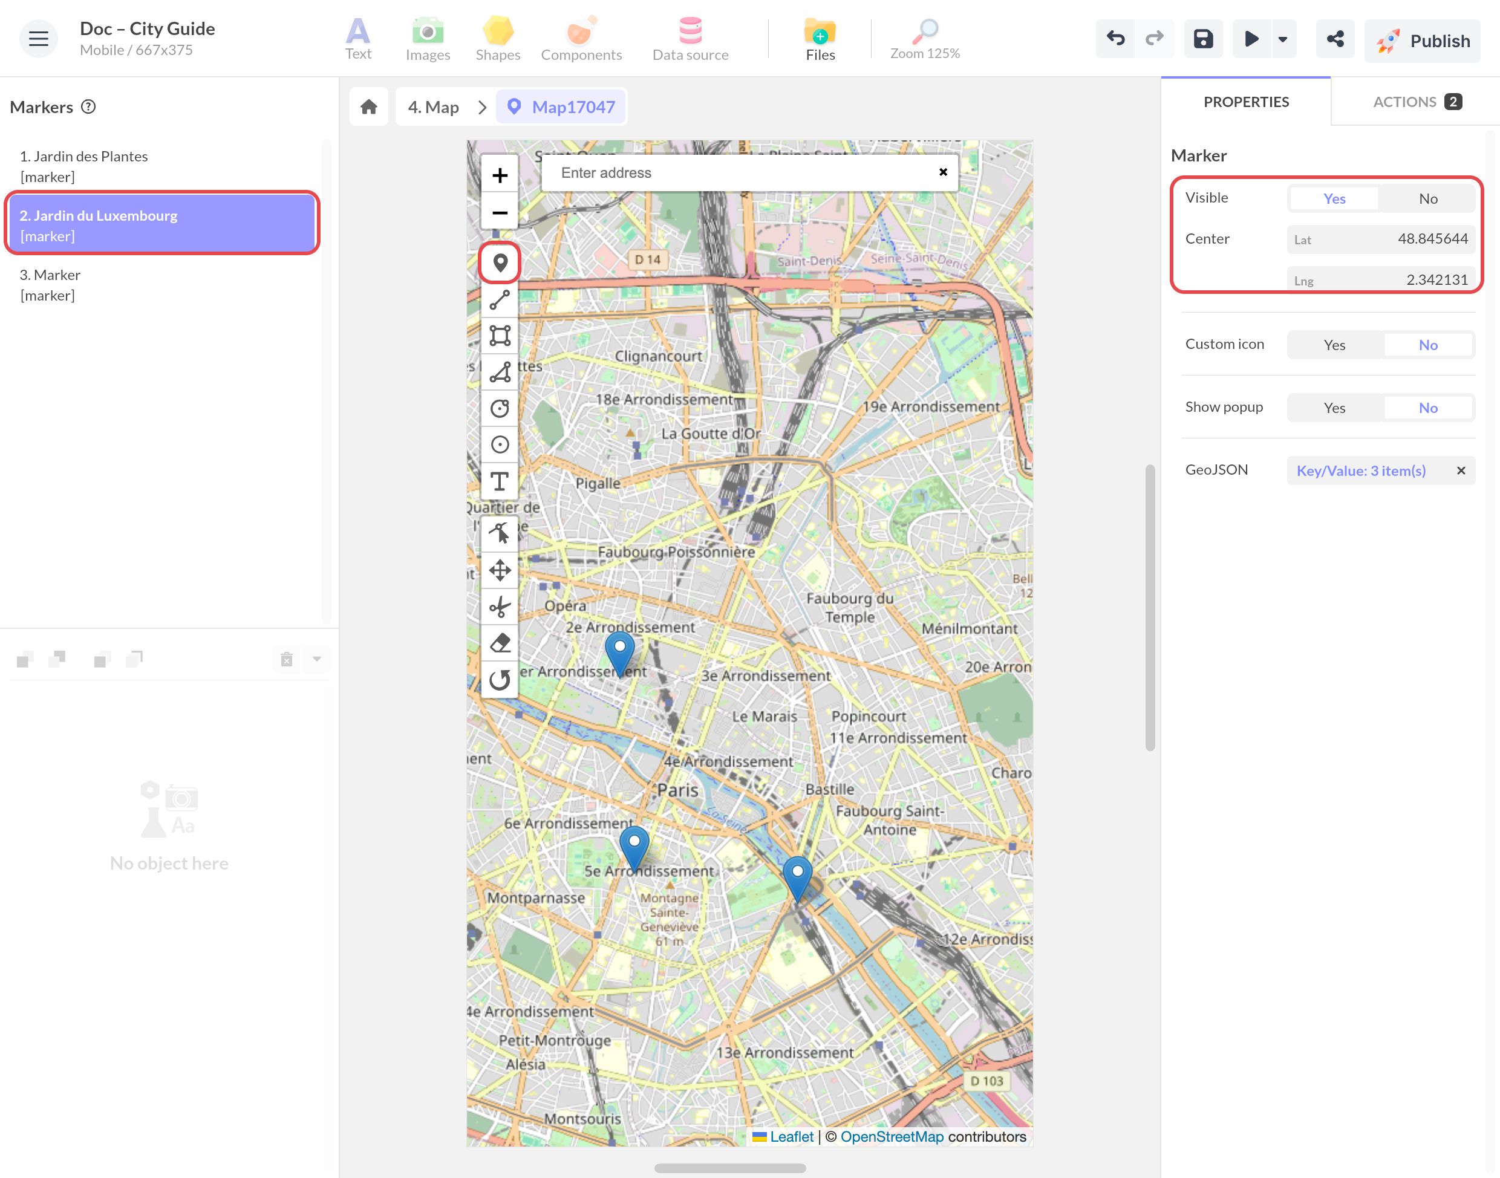Switch to the ACTIONS tab

pyautogui.click(x=1416, y=102)
